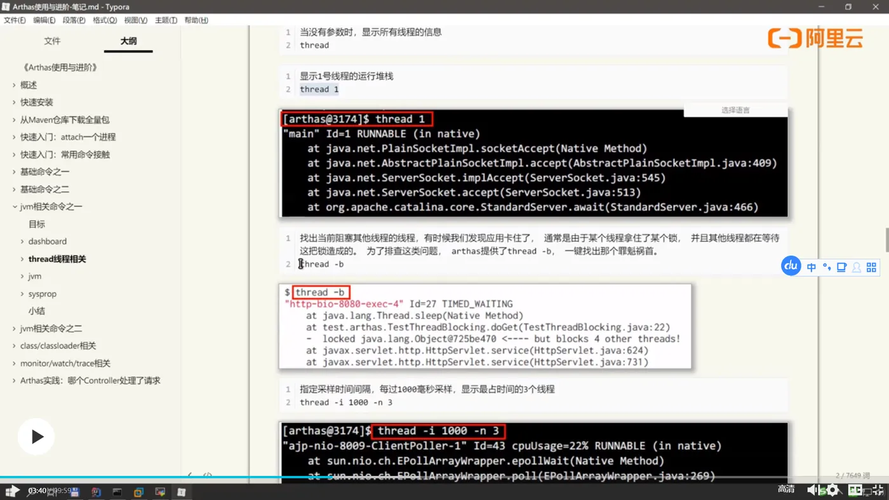Viewport: 889px width, 500px height.
Task: Select outline title 《Arthas使用与进阶》
Action: 60,67
